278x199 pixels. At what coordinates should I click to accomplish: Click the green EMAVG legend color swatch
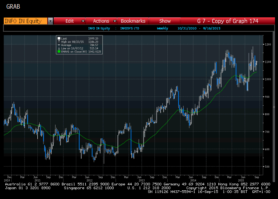[59, 52]
